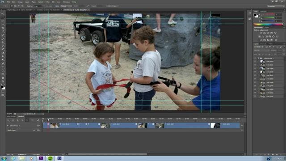Collapse Video Group 1 in the Layers panel
The image size is (286, 161).
[258, 58]
